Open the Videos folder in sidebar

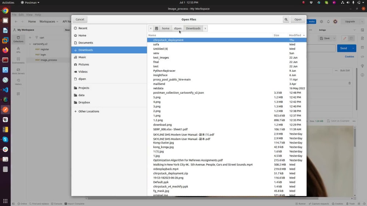click(x=109, y=72)
